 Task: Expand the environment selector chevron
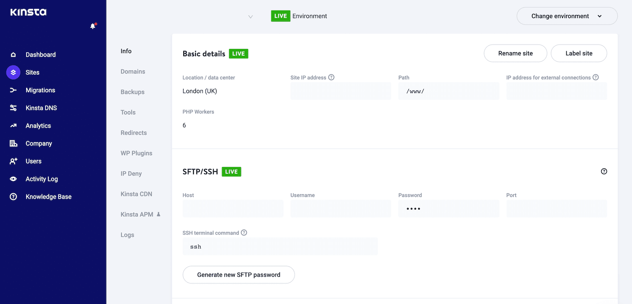(251, 16)
